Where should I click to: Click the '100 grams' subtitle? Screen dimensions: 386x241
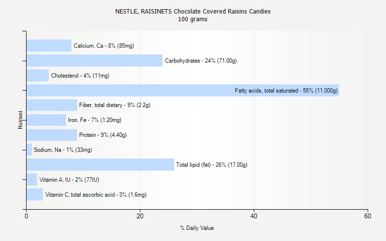click(x=193, y=19)
